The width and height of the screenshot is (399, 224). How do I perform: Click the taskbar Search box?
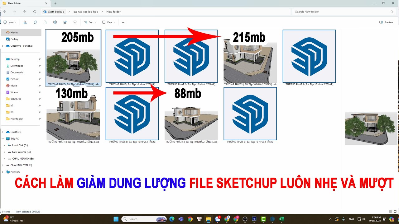point(144,219)
